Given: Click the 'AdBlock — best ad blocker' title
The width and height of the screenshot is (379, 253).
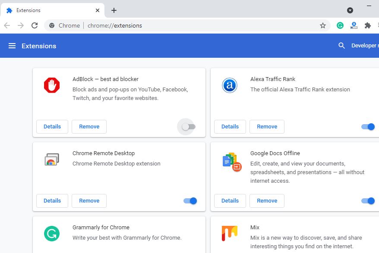Looking at the screenshot, I should coord(105,79).
